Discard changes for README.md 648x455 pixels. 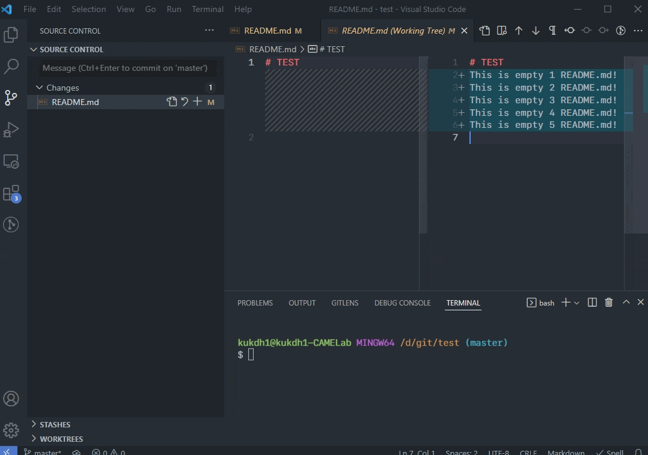click(185, 101)
